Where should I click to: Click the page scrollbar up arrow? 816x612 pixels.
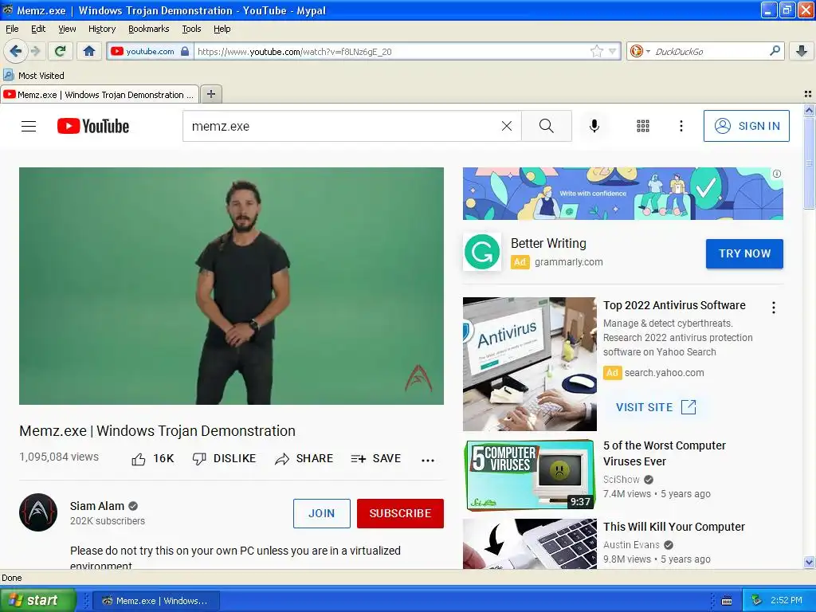point(809,110)
